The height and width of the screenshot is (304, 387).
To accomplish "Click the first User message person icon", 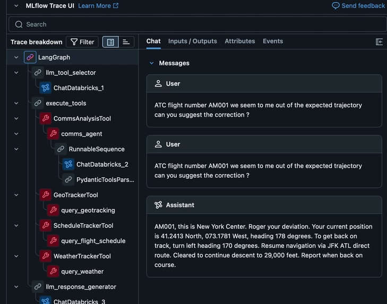I will [x=158, y=84].
